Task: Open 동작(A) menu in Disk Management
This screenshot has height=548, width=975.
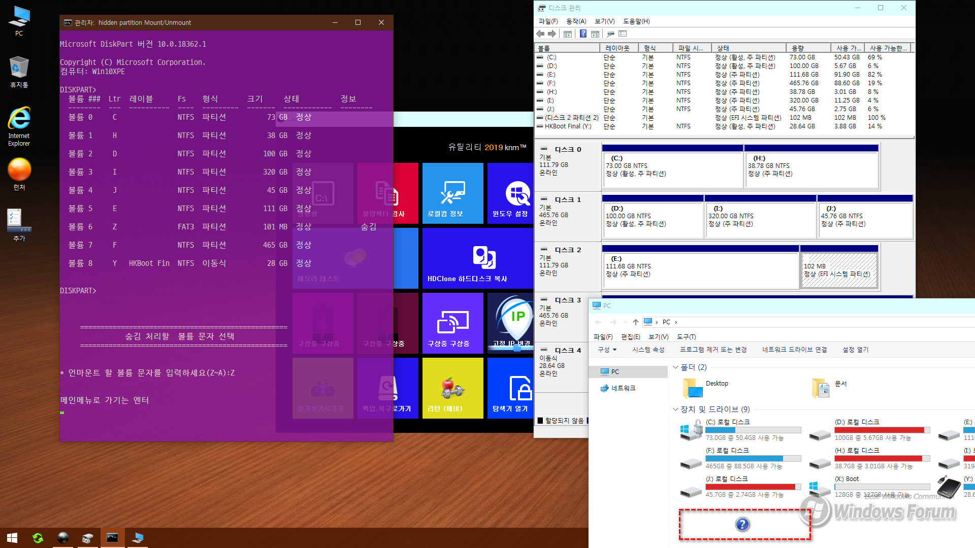Action: (x=576, y=21)
